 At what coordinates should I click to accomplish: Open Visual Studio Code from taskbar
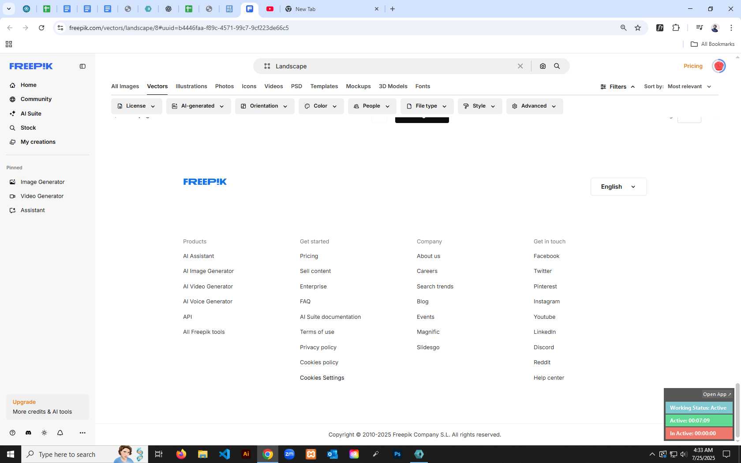click(225, 454)
